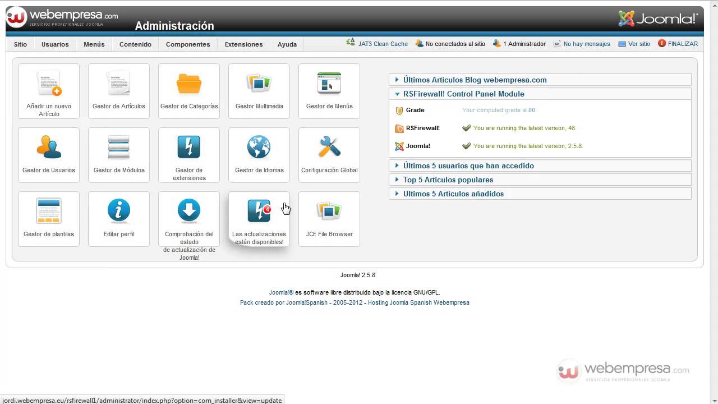
Task: Click 'No conectados al sitio' status text
Action: click(x=455, y=44)
